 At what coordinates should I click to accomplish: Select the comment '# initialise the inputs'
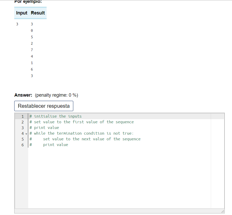click(x=56, y=116)
